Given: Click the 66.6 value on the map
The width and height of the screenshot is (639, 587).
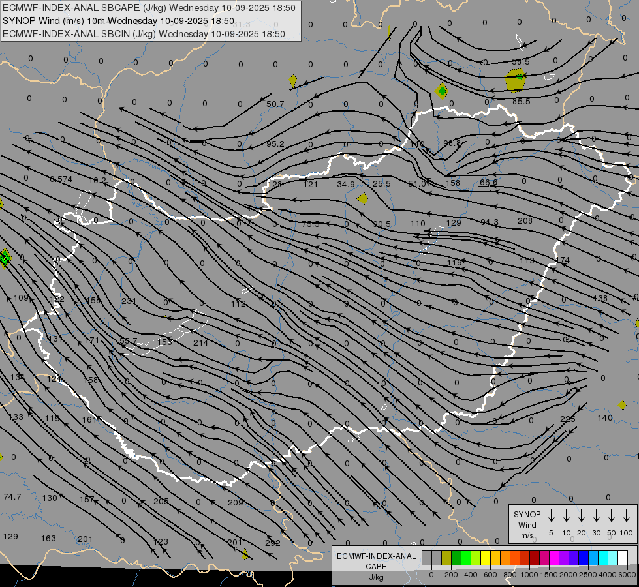Looking at the screenshot, I should (x=489, y=182).
